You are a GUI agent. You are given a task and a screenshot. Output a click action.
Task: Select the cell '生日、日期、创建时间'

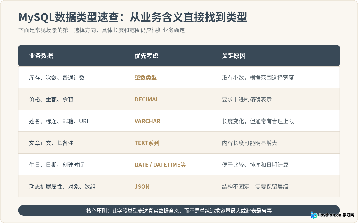(x=57, y=165)
